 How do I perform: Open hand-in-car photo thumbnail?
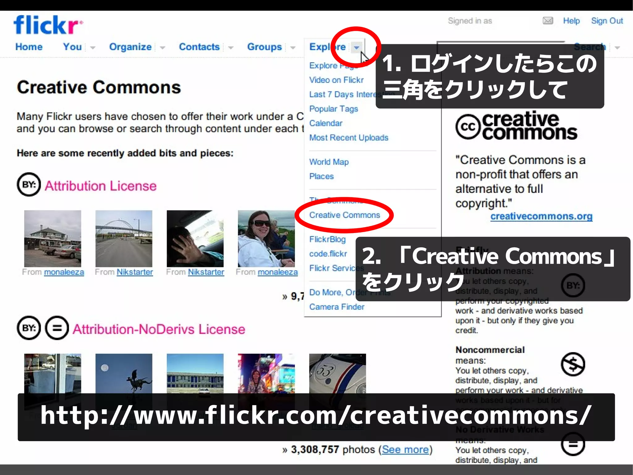(195, 239)
